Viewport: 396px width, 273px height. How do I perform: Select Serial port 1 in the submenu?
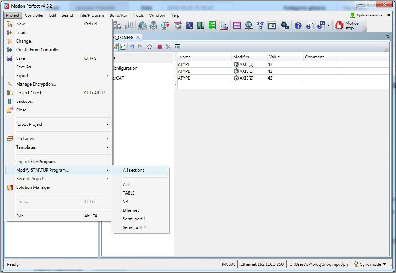click(x=140, y=219)
